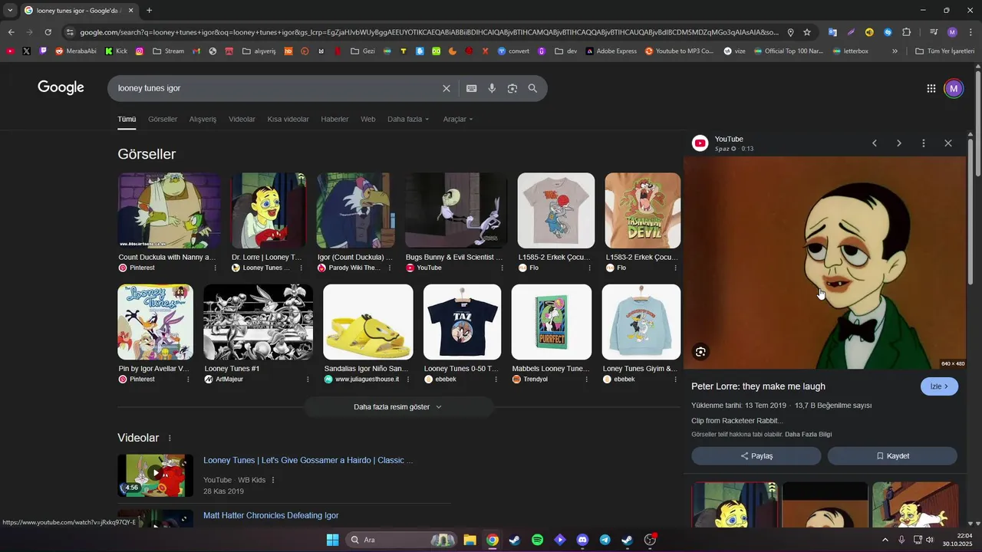Open the Kick bookmark

115,51
